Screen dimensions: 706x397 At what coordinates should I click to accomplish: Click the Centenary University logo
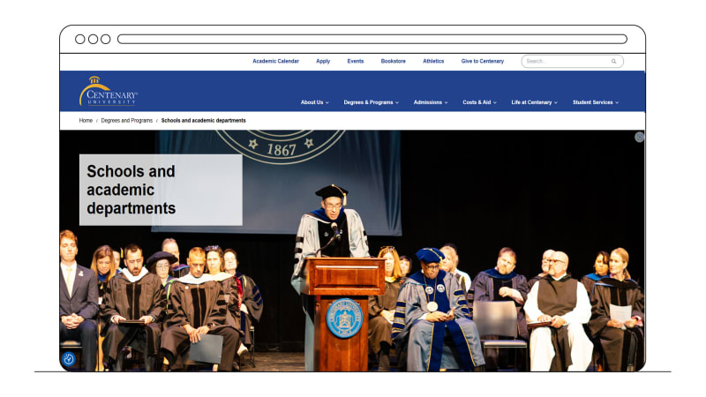tap(108, 93)
